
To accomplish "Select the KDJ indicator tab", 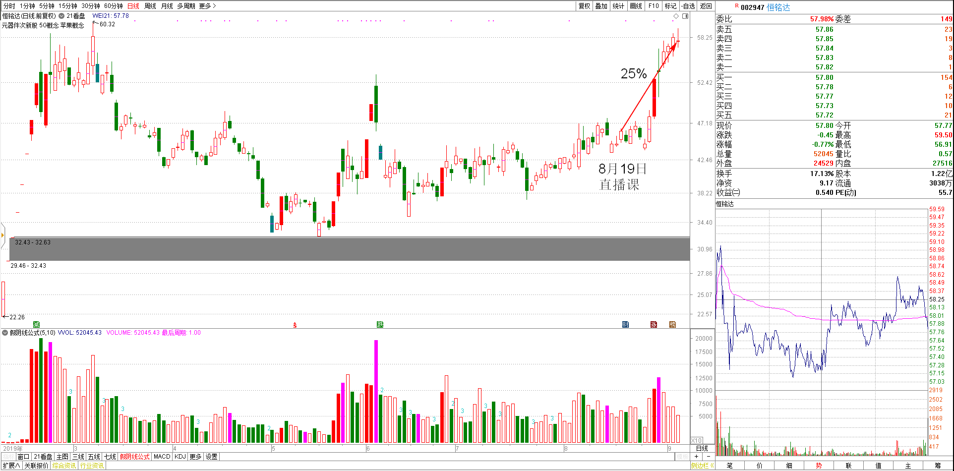I will [x=180, y=457].
